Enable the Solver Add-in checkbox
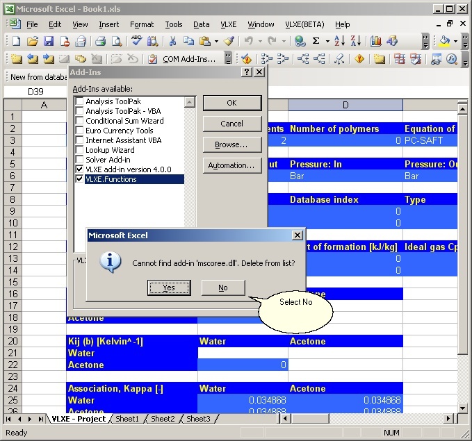The height and width of the screenshot is (441, 472). pos(79,160)
